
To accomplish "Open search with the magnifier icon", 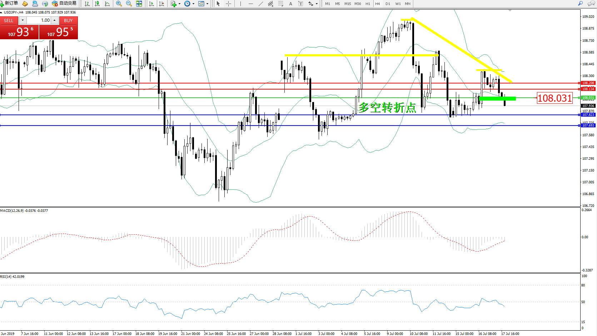I will point(581,4).
